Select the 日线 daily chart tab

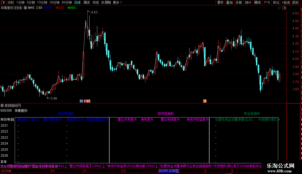click(x=78, y=2)
